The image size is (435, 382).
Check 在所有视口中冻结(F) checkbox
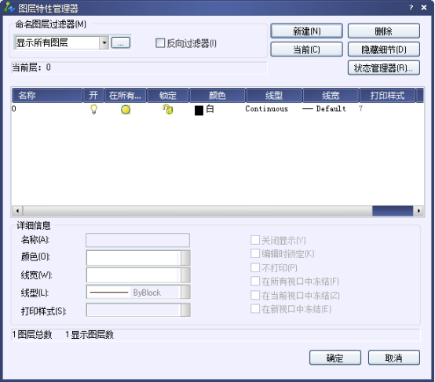(255, 281)
